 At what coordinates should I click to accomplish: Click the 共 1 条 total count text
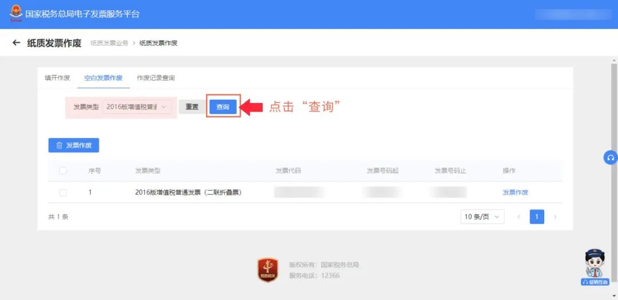[58, 216]
